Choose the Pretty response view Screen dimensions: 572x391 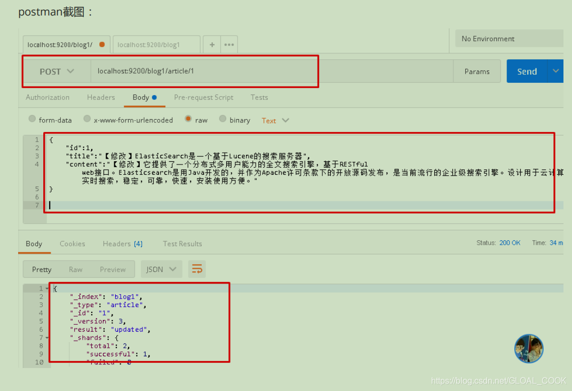click(x=42, y=269)
